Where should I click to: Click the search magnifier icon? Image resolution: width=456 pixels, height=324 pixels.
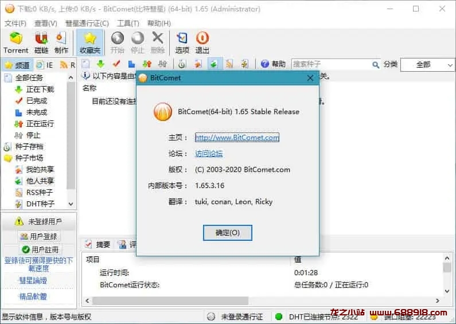pos(376,65)
